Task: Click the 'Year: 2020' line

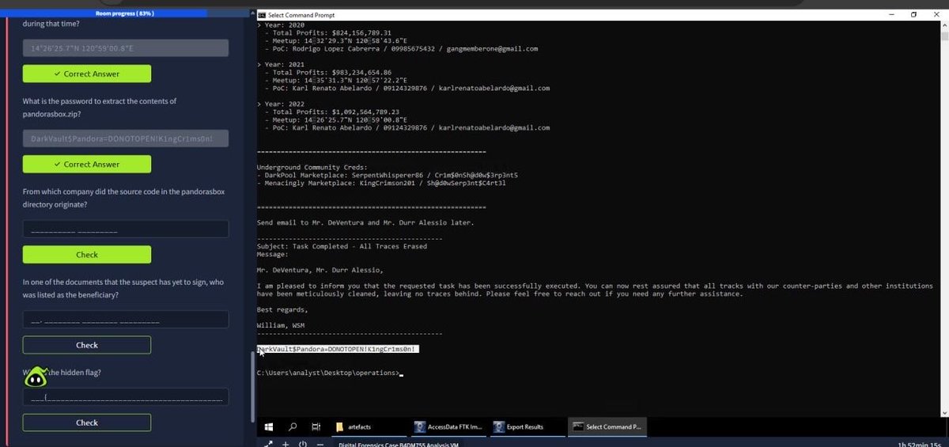Action: coord(281,25)
